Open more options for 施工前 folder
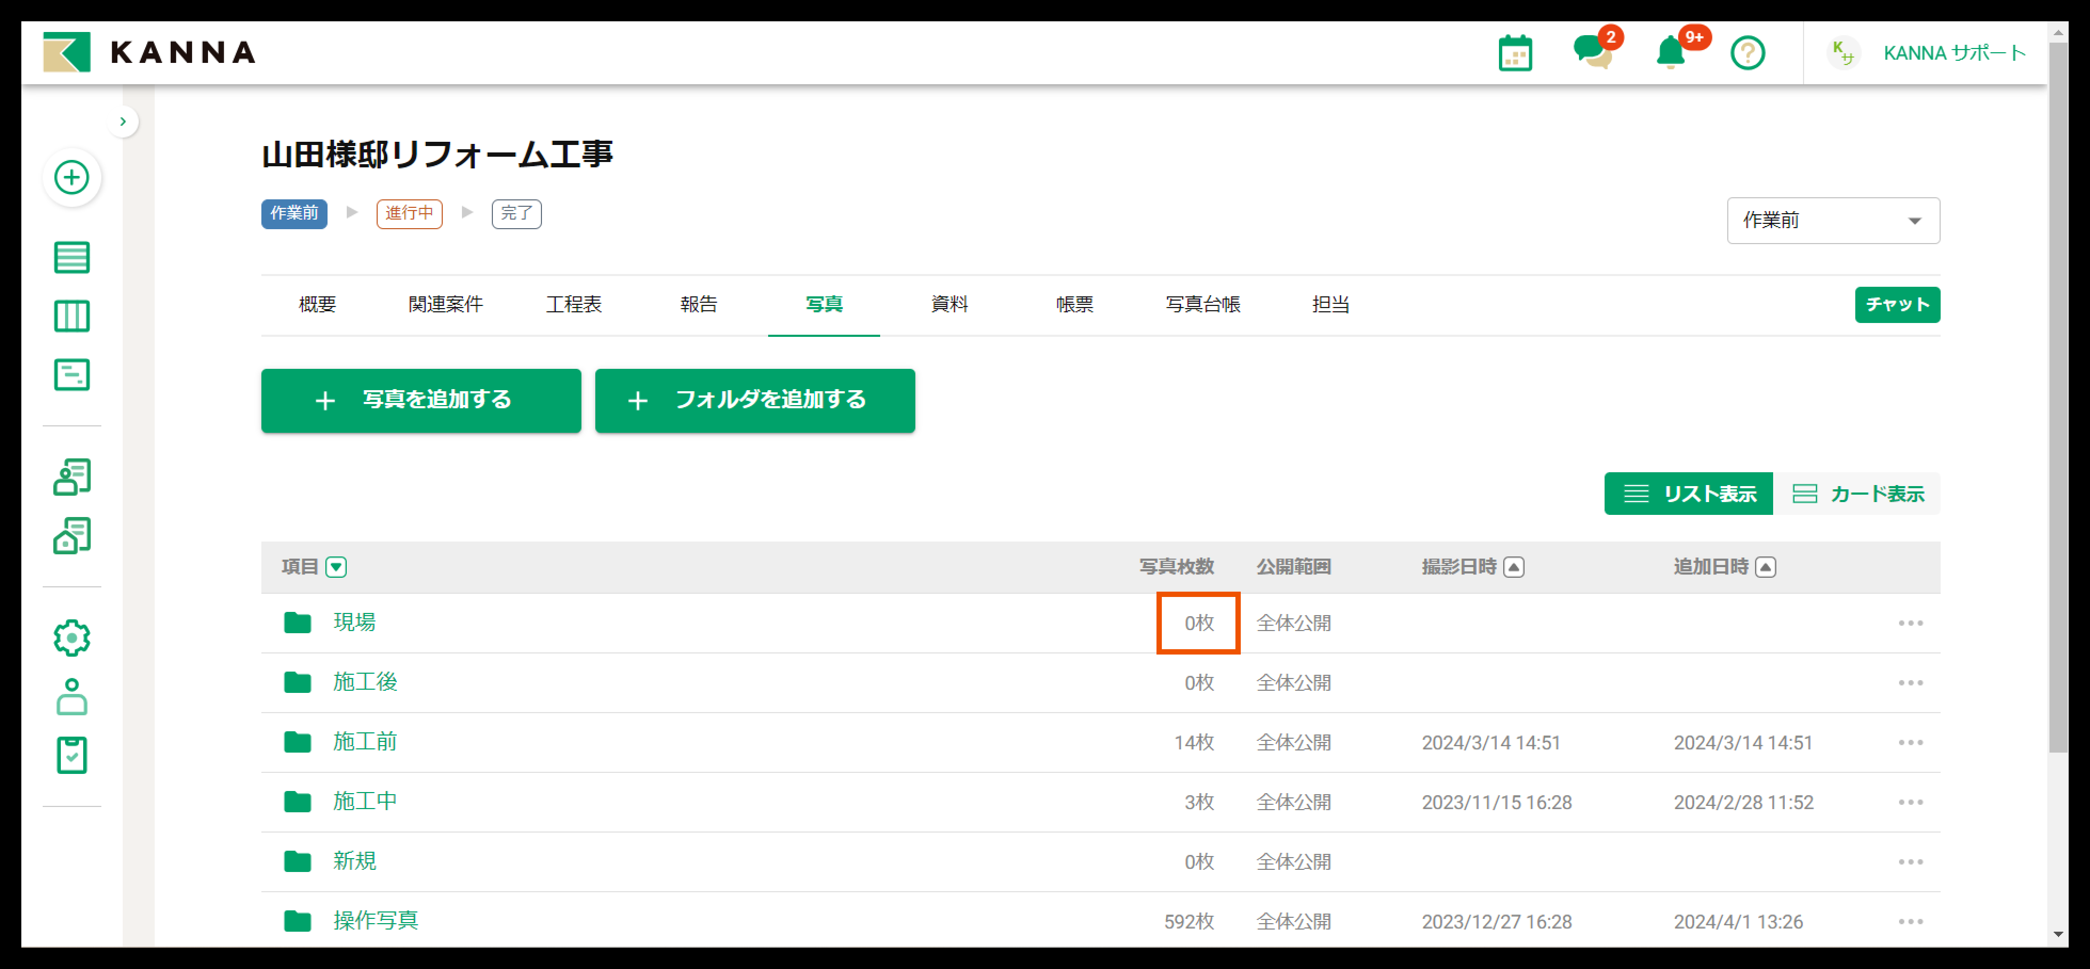Image resolution: width=2090 pixels, height=969 pixels. coord(1910,743)
